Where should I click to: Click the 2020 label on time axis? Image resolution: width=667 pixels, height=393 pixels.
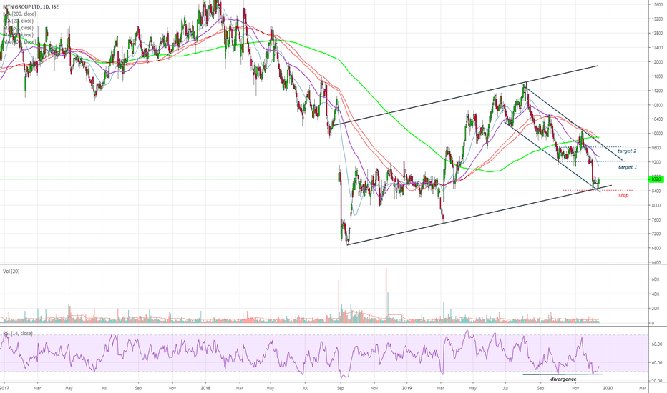click(x=608, y=388)
